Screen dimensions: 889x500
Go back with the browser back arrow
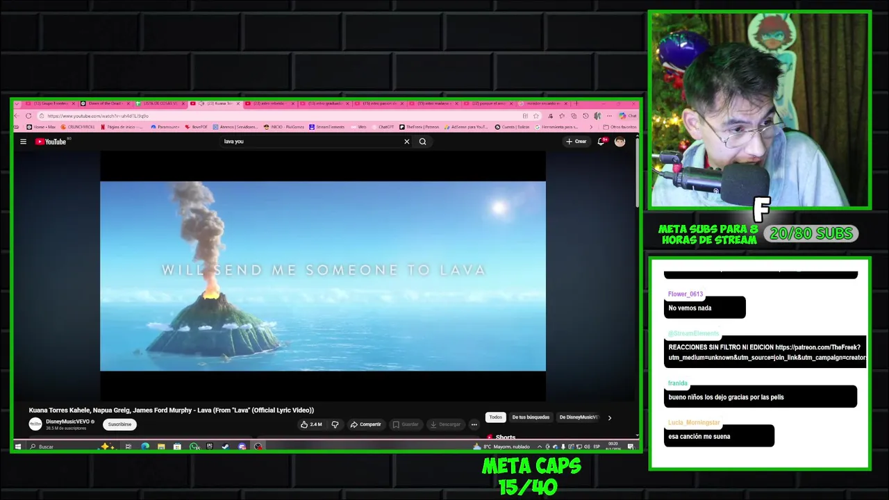point(18,116)
